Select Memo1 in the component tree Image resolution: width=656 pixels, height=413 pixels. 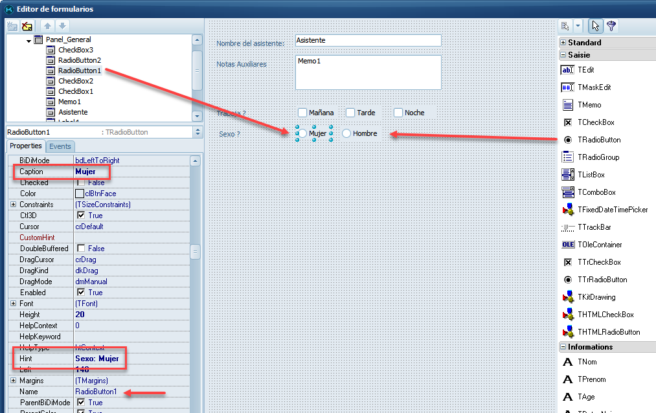69,102
